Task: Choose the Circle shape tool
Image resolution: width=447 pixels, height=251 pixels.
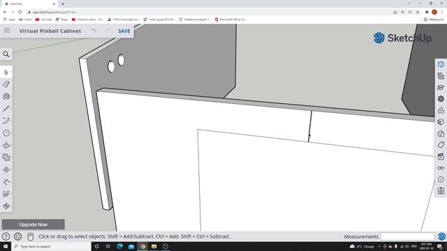Action: pos(6,133)
